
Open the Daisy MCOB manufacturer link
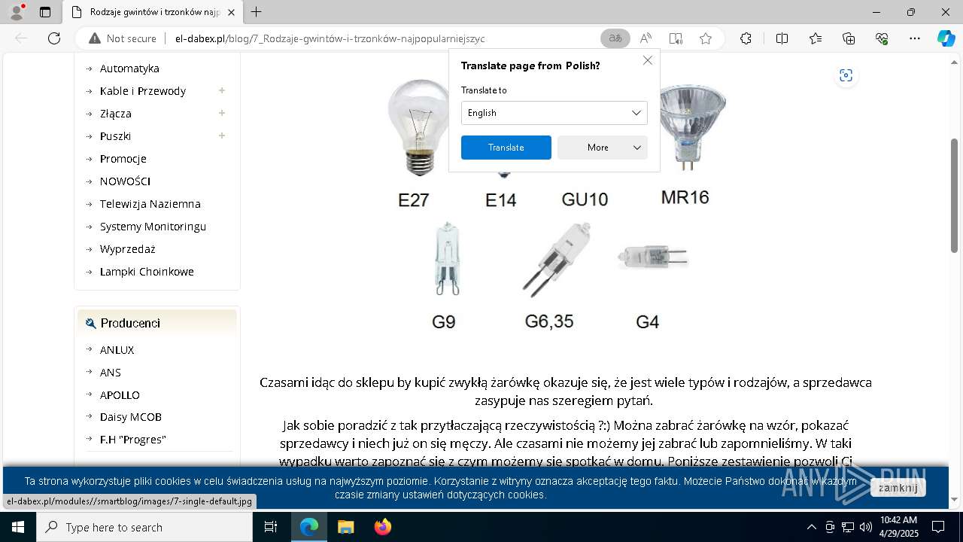click(130, 417)
